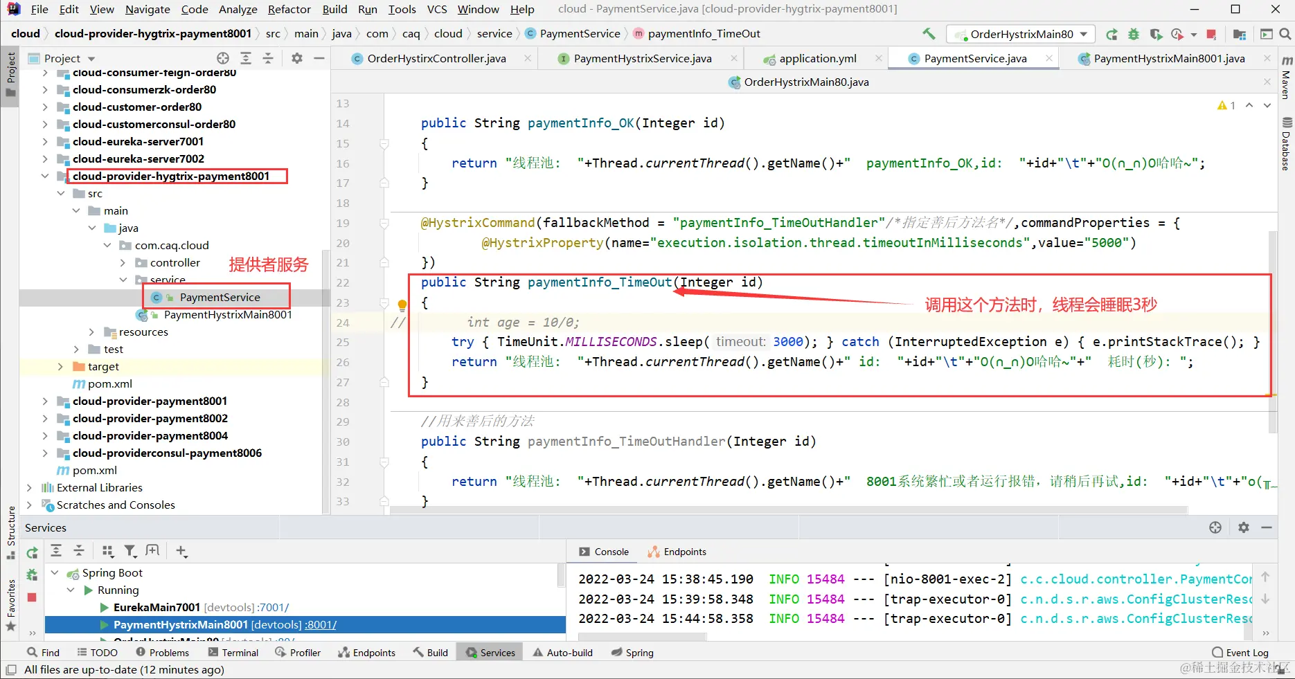Image resolution: width=1295 pixels, height=679 pixels.
Task: Stop the running application red square
Action: (x=1211, y=34)
